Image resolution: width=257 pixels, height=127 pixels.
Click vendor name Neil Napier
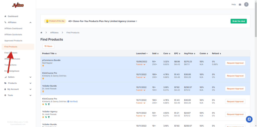click(x=47, y=63)
